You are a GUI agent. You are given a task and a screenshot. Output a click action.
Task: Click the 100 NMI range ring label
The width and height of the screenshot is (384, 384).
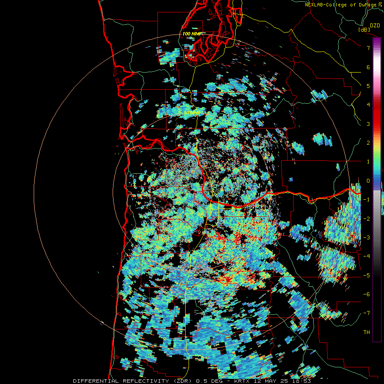192,34
